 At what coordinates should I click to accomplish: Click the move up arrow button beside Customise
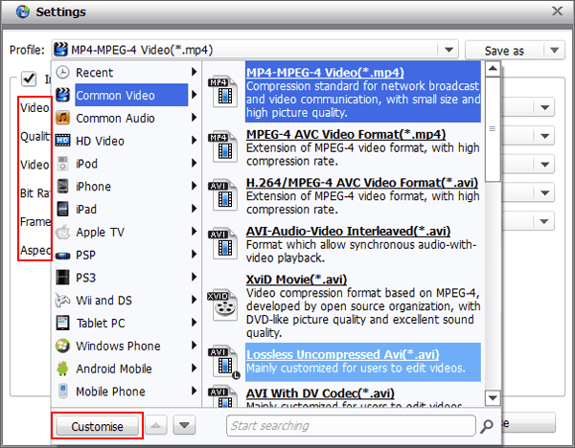coord(156,425)
